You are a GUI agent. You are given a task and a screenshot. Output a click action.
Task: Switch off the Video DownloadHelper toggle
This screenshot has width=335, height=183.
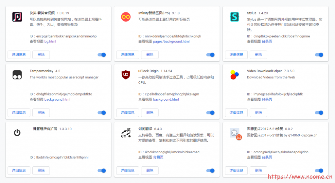[319, 113]
